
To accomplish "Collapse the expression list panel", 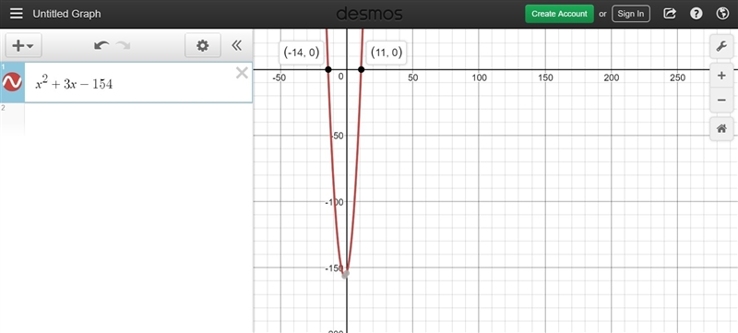I will (237, 45).
